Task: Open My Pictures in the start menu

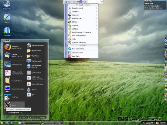Action: click(36, 51)
